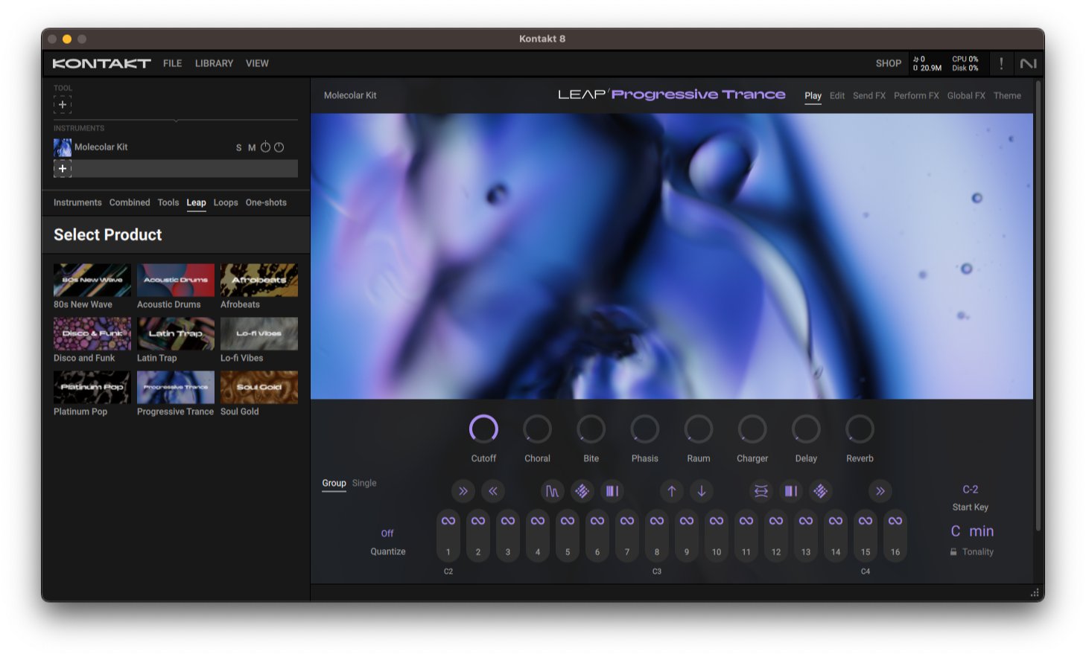The width and height of the screenshot is (1086, 657).
Task: Expand the right double-chevron pattern options
Action: tap(880, 491)
